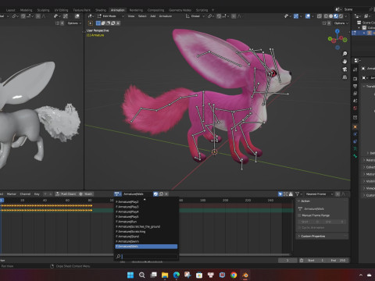The height and width of the screenshot is (281, 375).
Task: Select wireframe viewport shading mode
Action: 326,16
